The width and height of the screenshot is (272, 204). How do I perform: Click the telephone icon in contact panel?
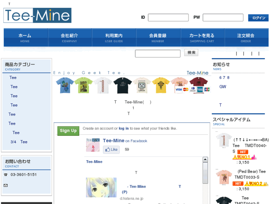click(6, 175)
